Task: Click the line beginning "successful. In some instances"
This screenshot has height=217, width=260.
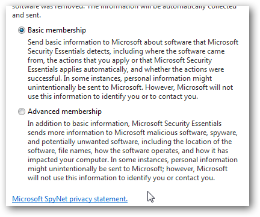Action: 120,78
